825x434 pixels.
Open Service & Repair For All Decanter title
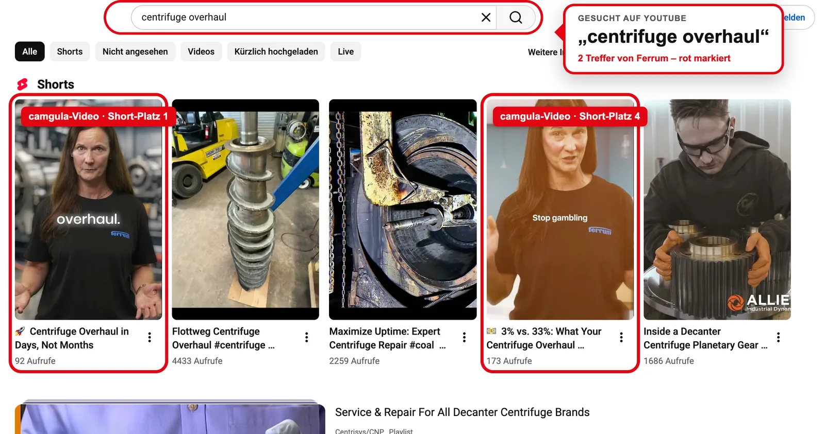click(x=463, y=412)
